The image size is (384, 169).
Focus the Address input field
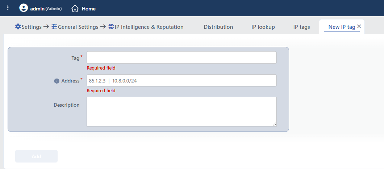tap(181, 80)
